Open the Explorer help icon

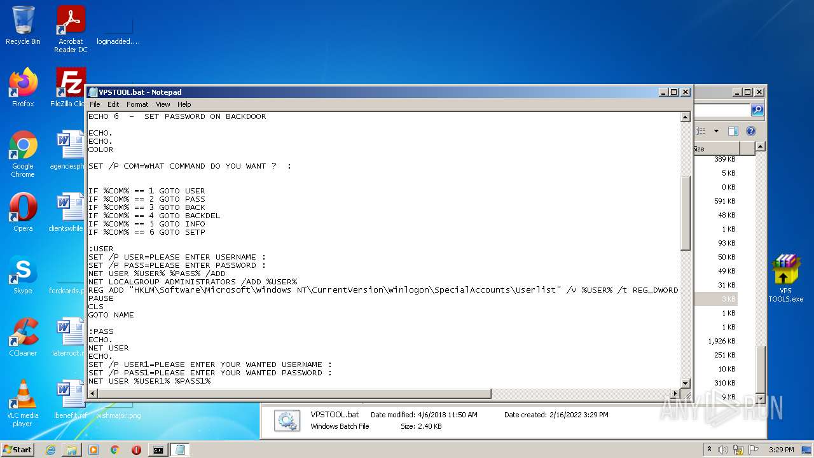[x=750, y=131]
